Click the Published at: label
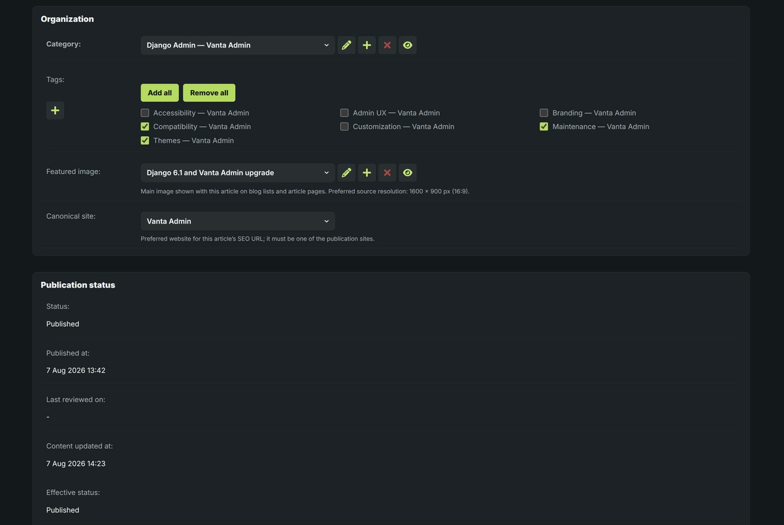This screenshot has width=784, height=525. pos(68,353)
